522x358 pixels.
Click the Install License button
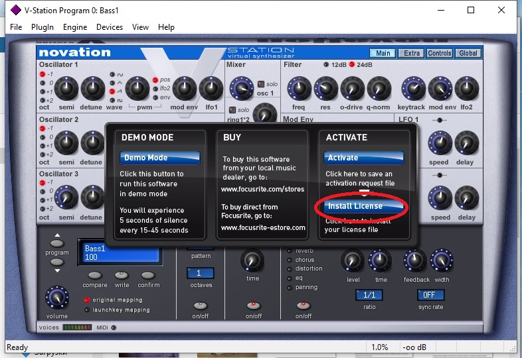[363, 206]
